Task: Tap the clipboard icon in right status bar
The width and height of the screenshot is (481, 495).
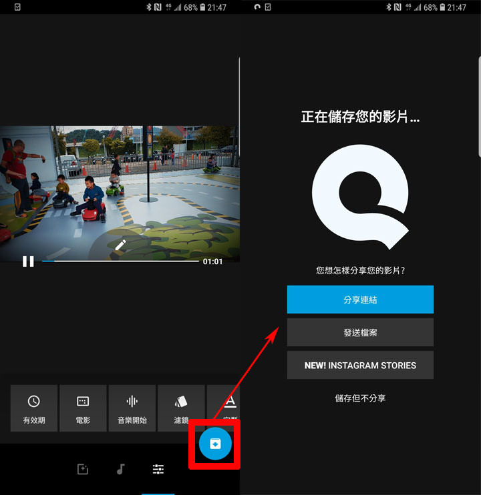Action: 268,7
